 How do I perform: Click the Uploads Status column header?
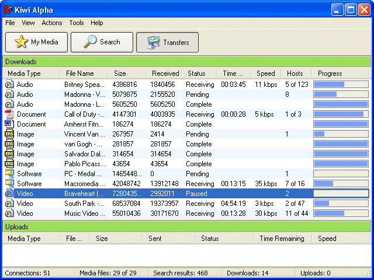[x=224, y=239]
